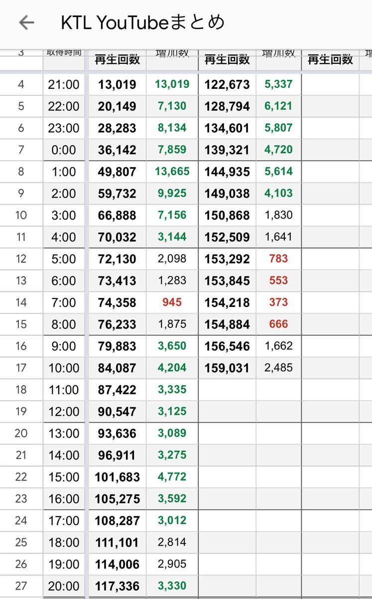Image resolution: width=372 pixels, height=599 pixels.
Task: Click third 再生回数 column header
Action: tap(330, 60)
